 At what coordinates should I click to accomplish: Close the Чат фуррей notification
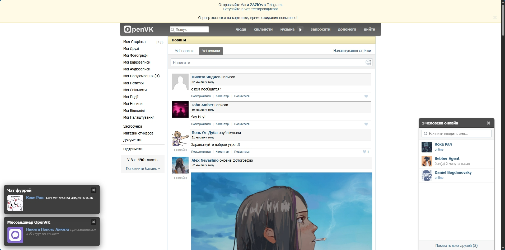pos(93,190)
